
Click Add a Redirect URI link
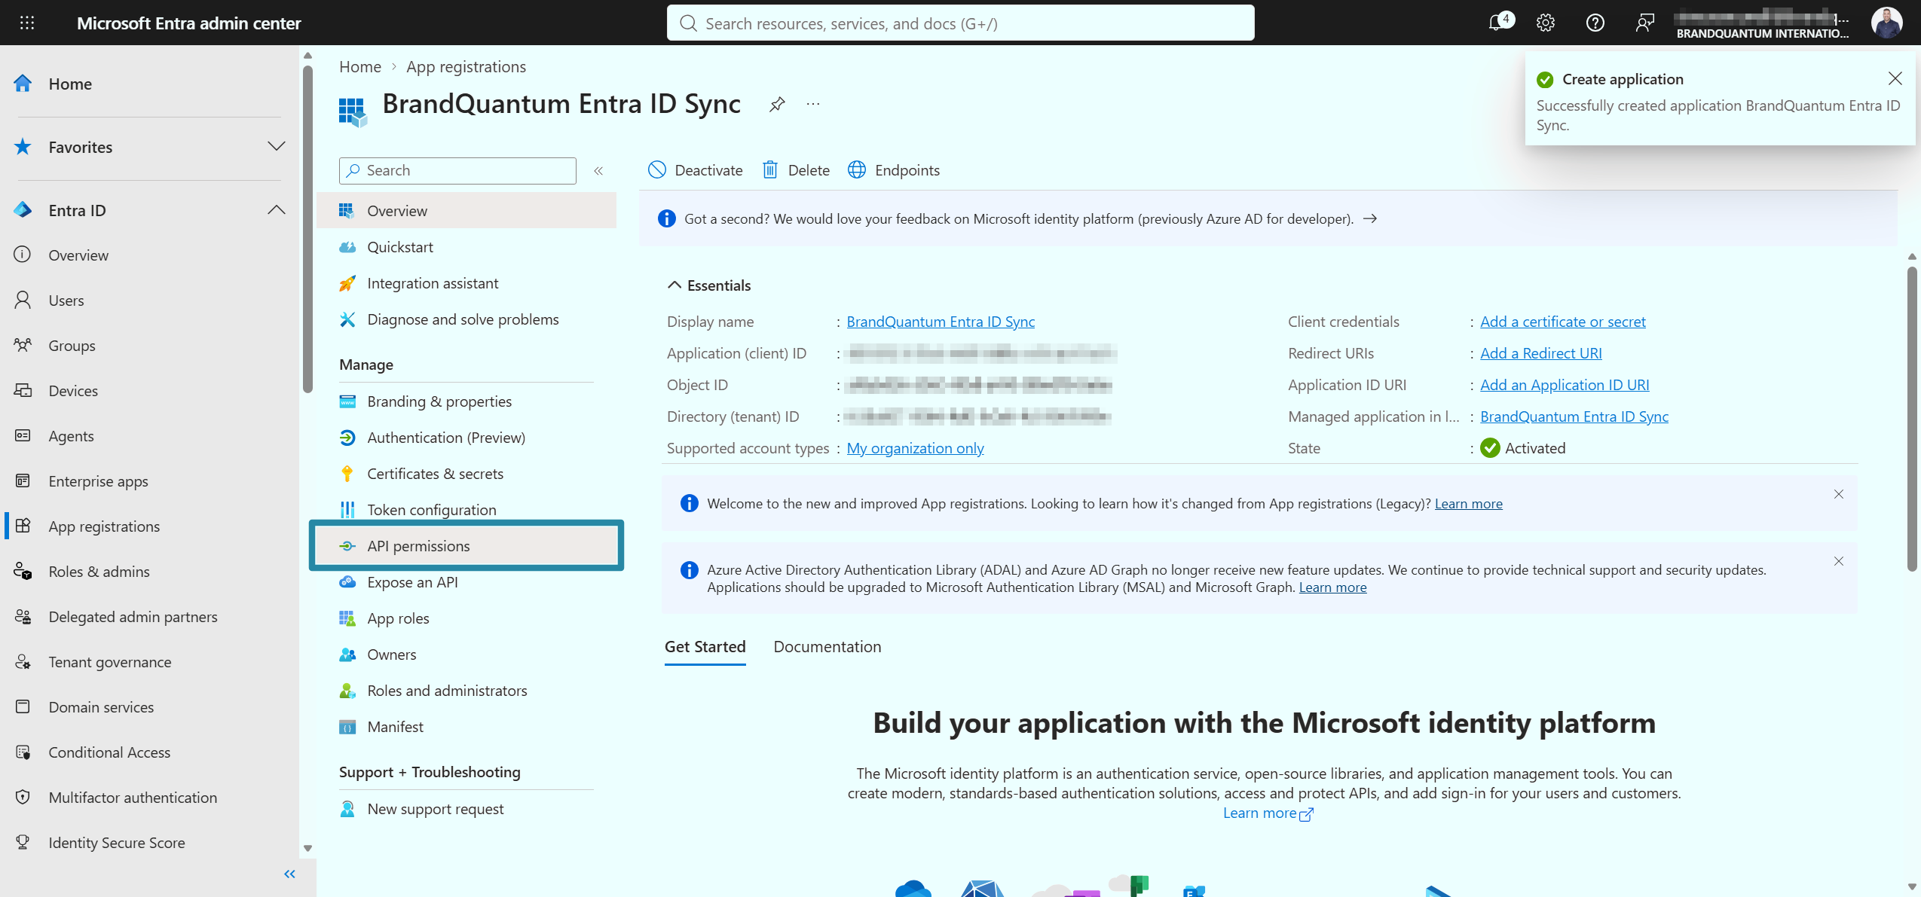tap(1540, 353)
